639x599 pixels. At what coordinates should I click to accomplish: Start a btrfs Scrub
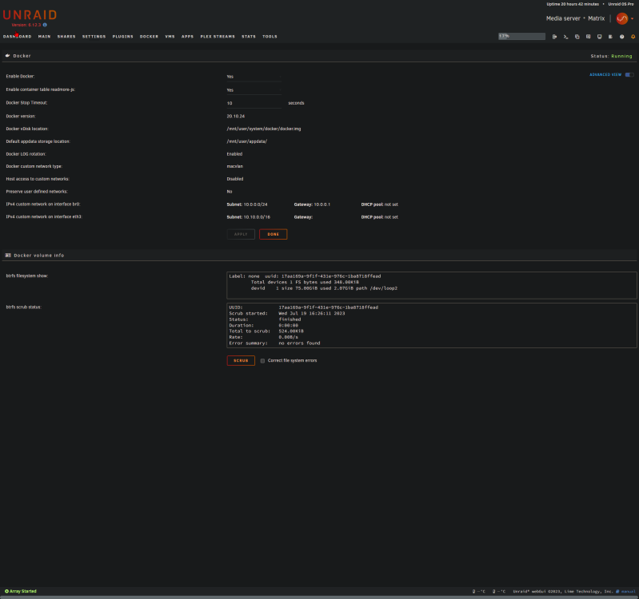click(x=241, y=360)
